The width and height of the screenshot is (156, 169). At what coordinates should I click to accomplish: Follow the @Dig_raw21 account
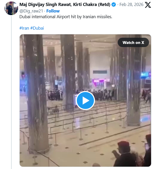point(53,11)
